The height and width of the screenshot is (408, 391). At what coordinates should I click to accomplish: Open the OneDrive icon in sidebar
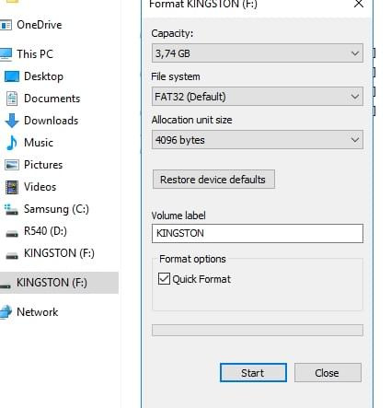point(6,25)
